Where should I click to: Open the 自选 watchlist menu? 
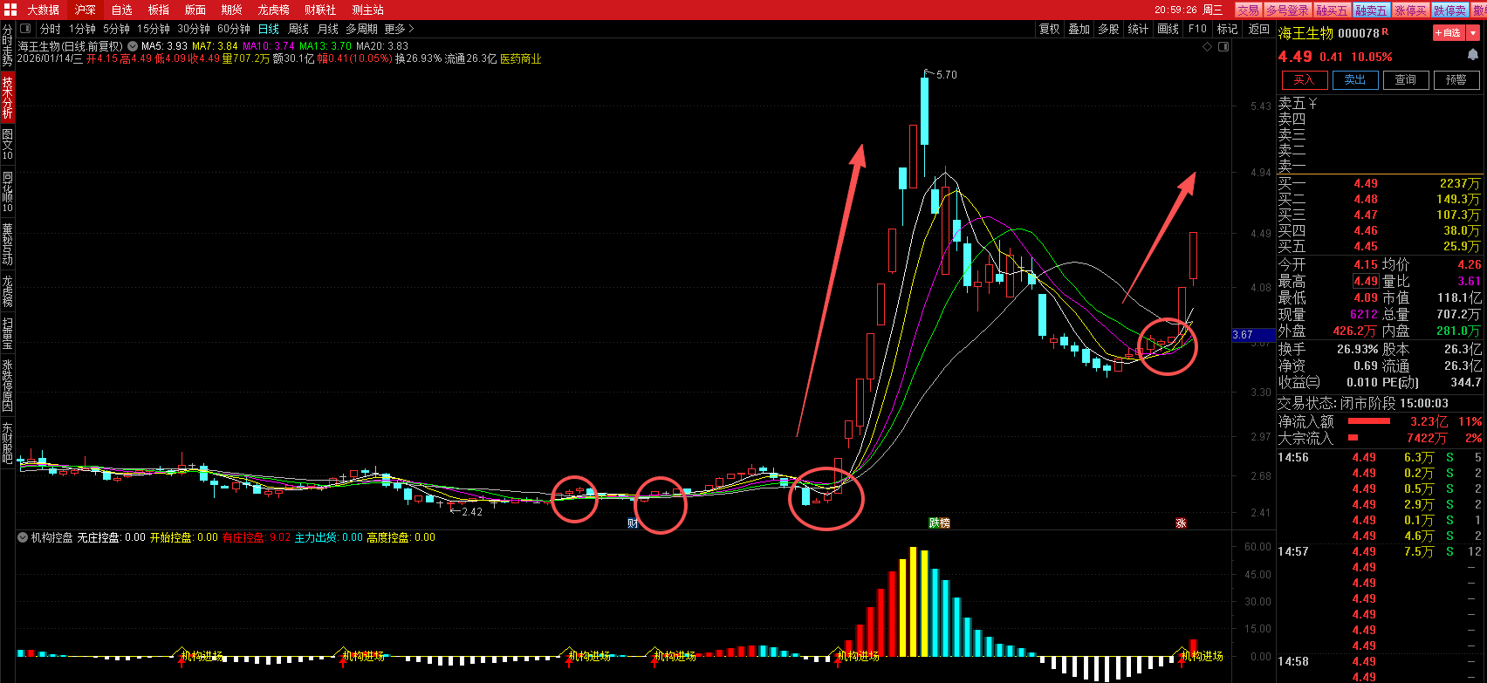pos(122,10)
